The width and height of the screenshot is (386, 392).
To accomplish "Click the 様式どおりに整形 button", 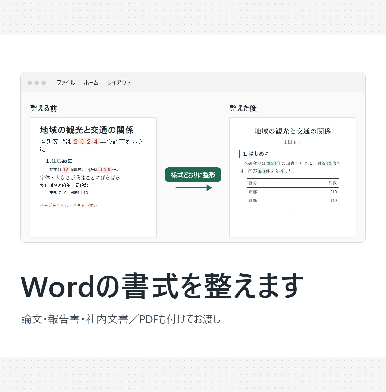I will [x=193, y=175].
